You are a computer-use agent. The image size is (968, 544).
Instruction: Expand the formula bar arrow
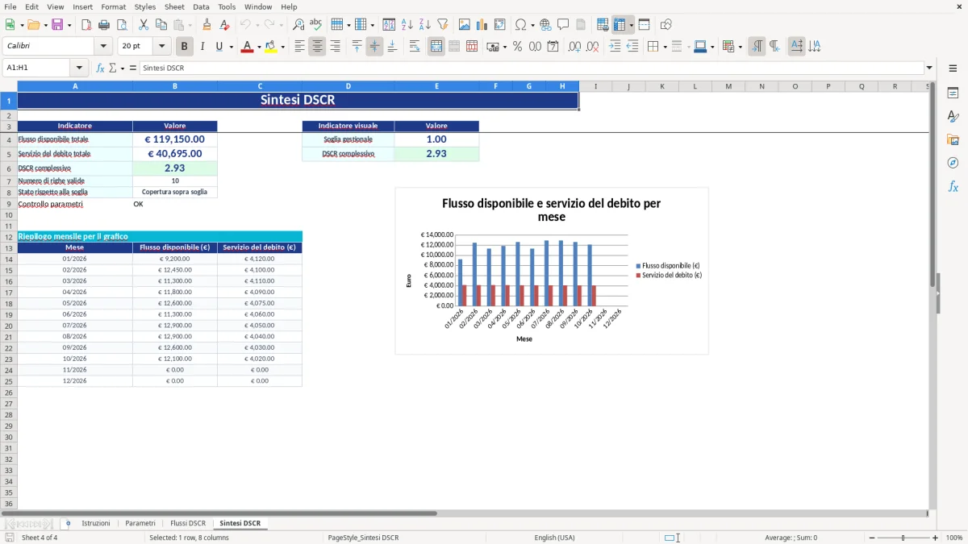[929, 68]
